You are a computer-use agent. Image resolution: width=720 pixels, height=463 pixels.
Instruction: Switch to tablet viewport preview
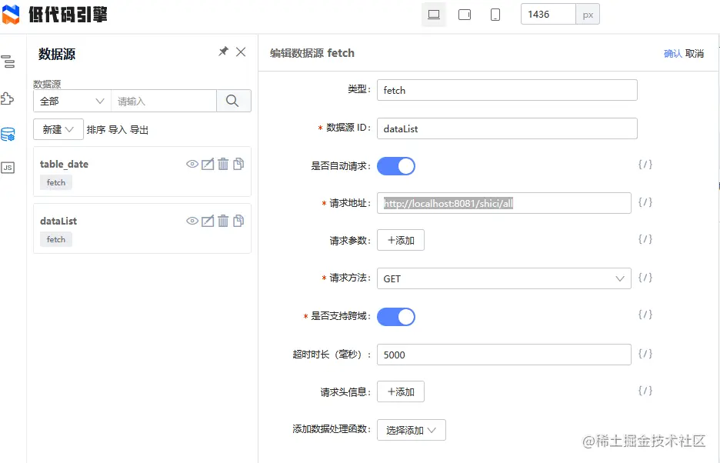[464, 15]
